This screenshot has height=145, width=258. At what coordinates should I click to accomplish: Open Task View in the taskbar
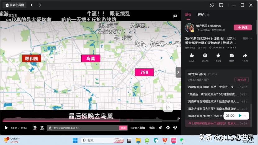point(129,140)
